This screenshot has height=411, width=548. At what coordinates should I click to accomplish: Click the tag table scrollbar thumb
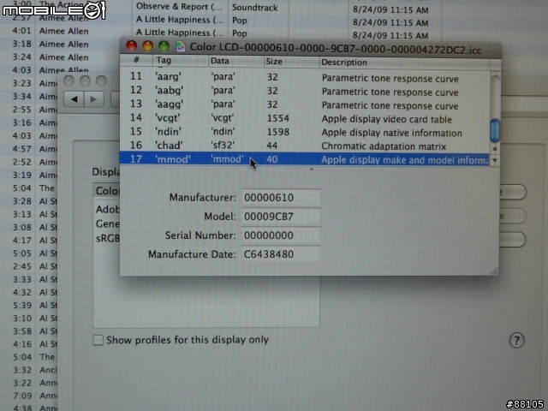(x=495, y=130)
